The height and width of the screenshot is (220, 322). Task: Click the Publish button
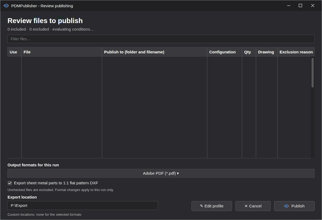pyautogui.click(x=294, y=206)
